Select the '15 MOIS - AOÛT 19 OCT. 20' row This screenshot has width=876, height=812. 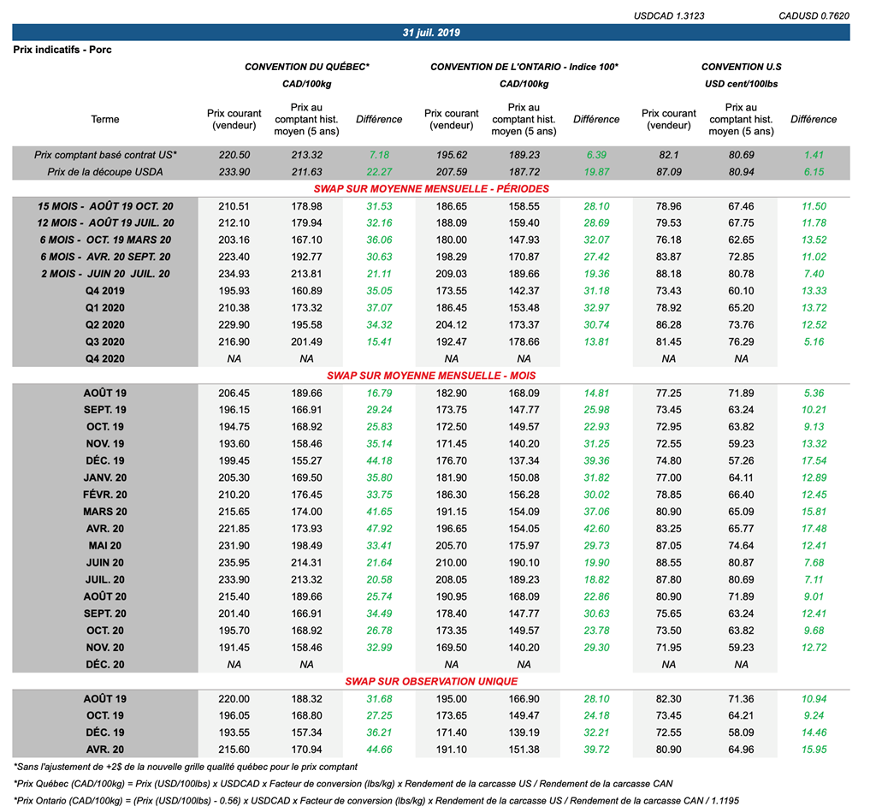point(105,206)
